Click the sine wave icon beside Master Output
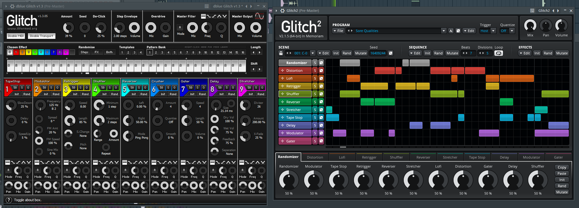Viewport: 579px width, 208px height. [260, 16]
